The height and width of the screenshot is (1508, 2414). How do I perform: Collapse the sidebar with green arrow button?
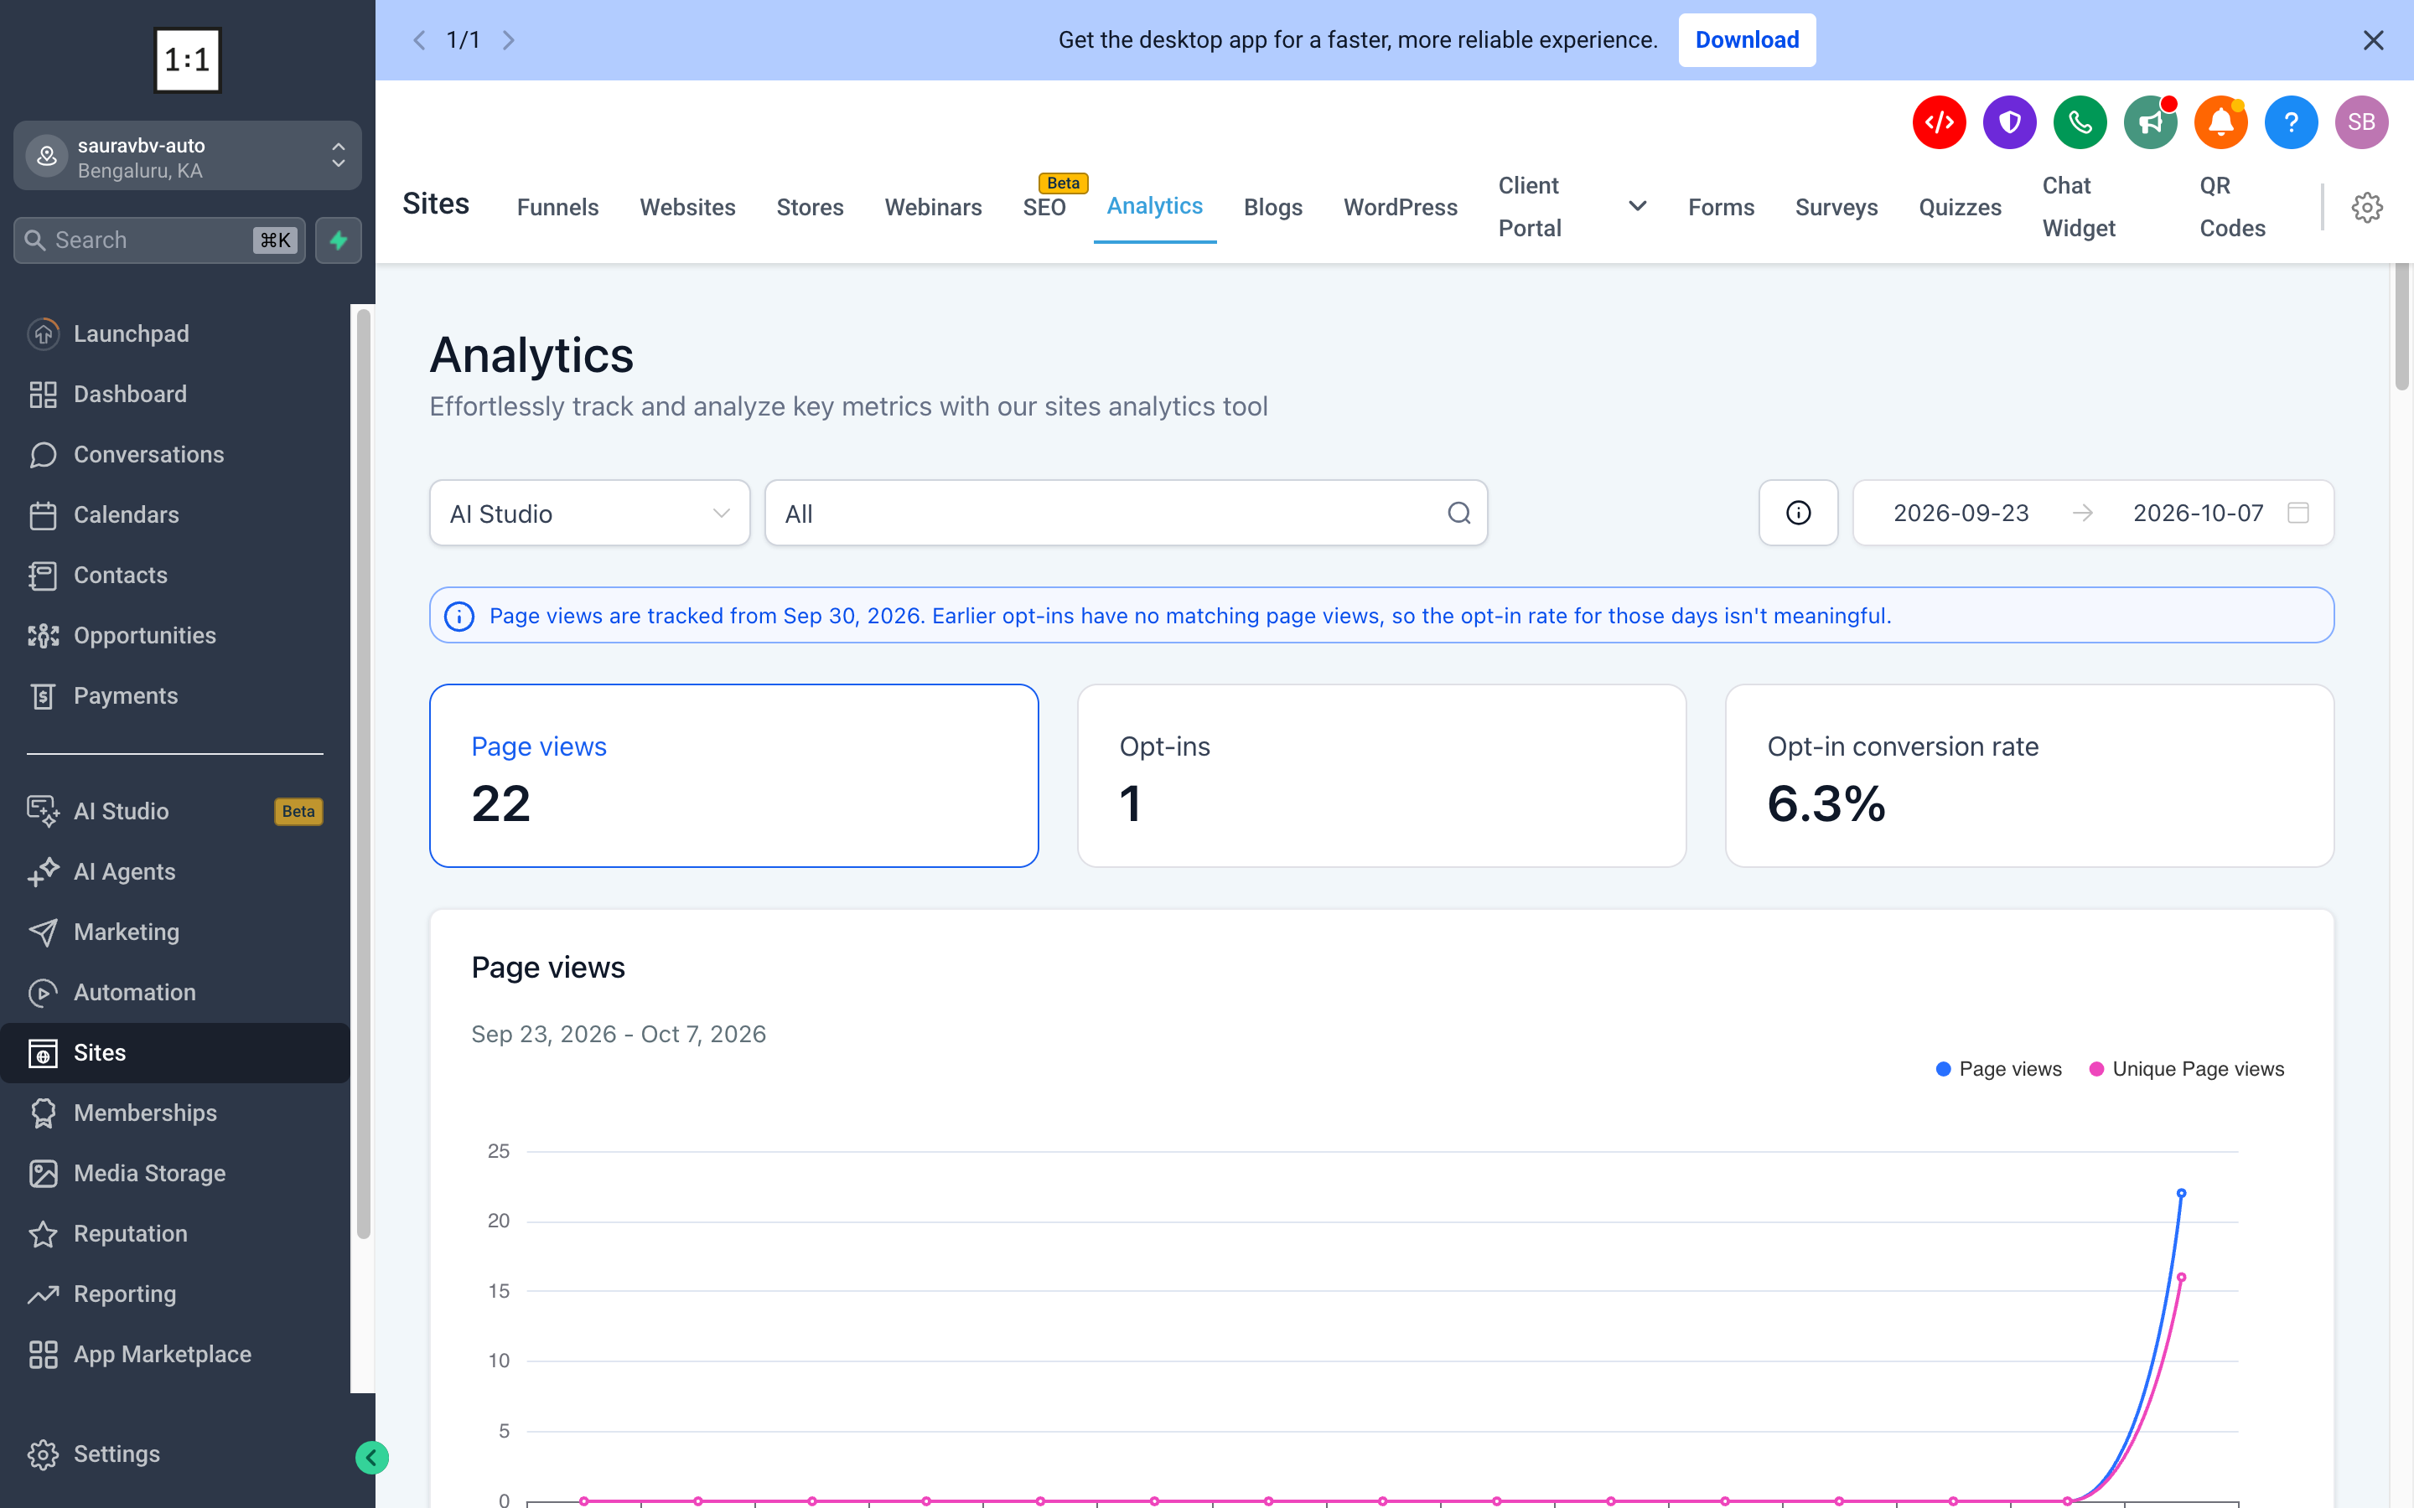(372, 1457)
